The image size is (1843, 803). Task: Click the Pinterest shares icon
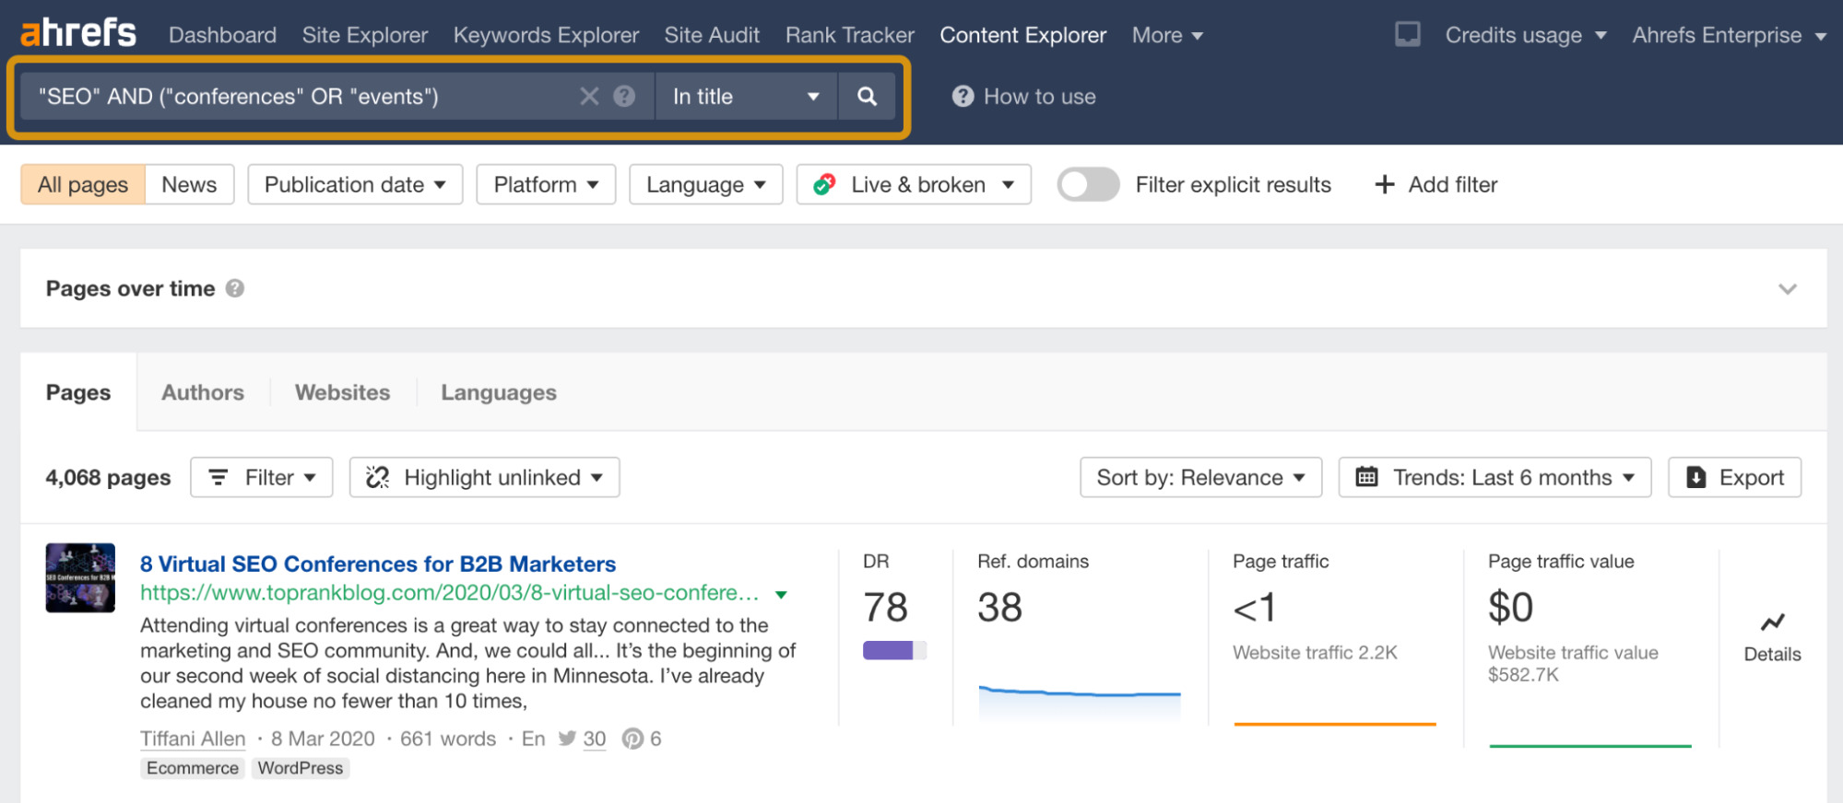pyautogui.click(x=632, y=739)
